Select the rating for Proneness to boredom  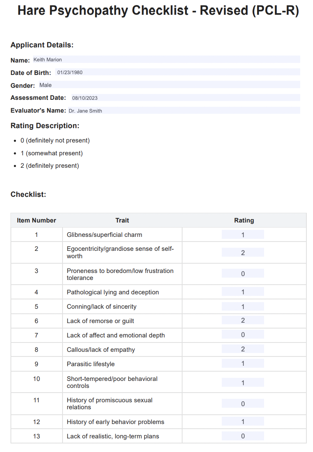click(x=242, y=273)
